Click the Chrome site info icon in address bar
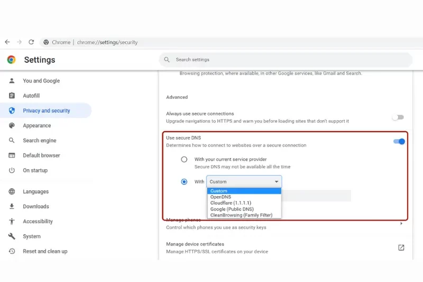 tap(46, 42)
